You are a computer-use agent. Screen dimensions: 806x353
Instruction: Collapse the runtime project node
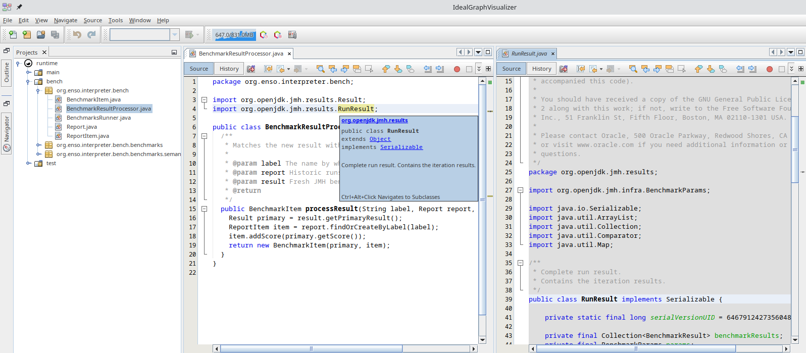tap(18, 63)
